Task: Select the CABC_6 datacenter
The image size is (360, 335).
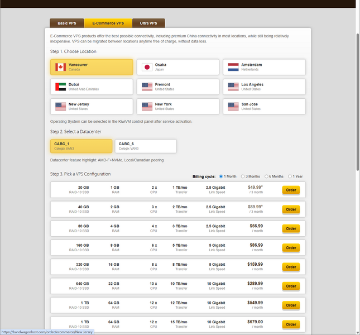Action: pos(146,146)
